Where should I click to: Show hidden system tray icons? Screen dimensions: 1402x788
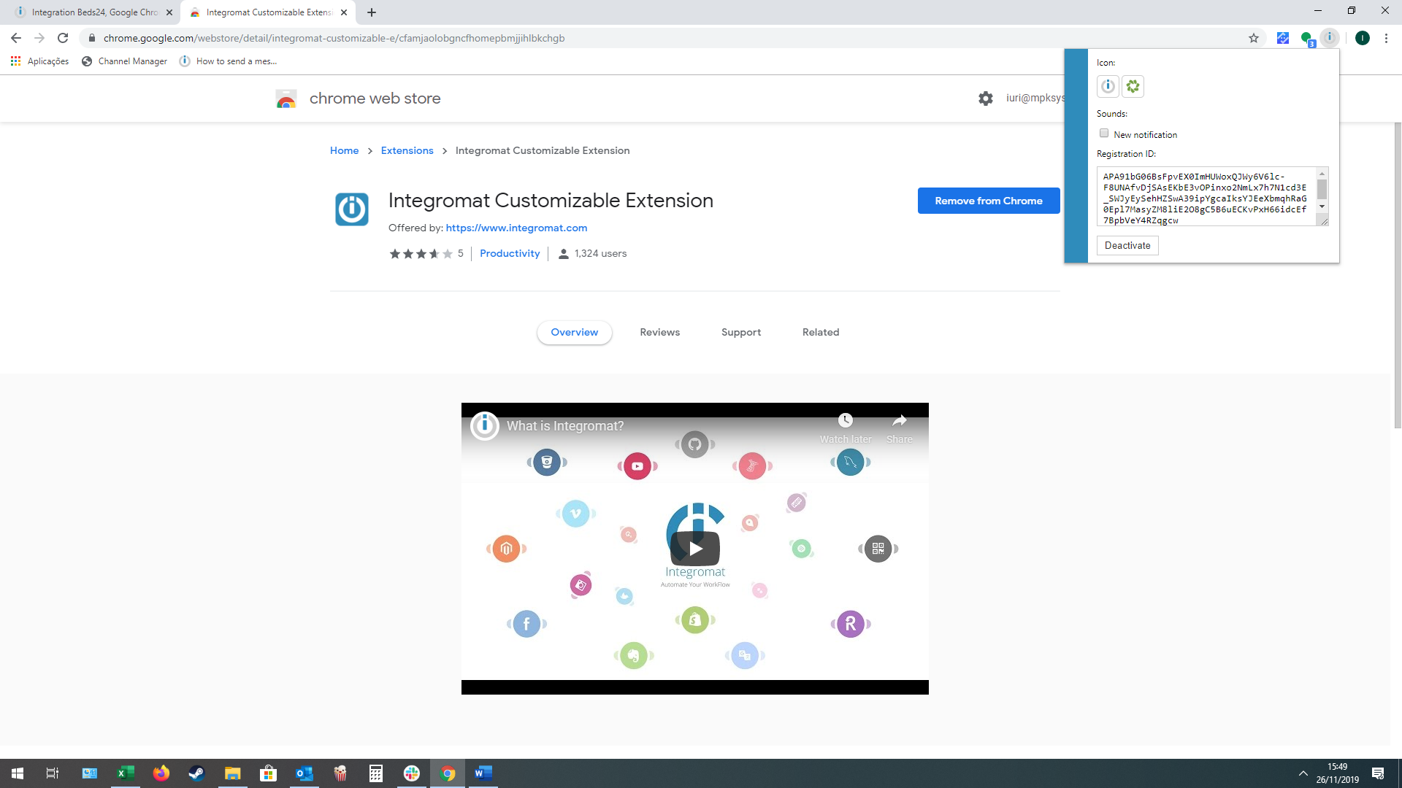[1303, 773]
